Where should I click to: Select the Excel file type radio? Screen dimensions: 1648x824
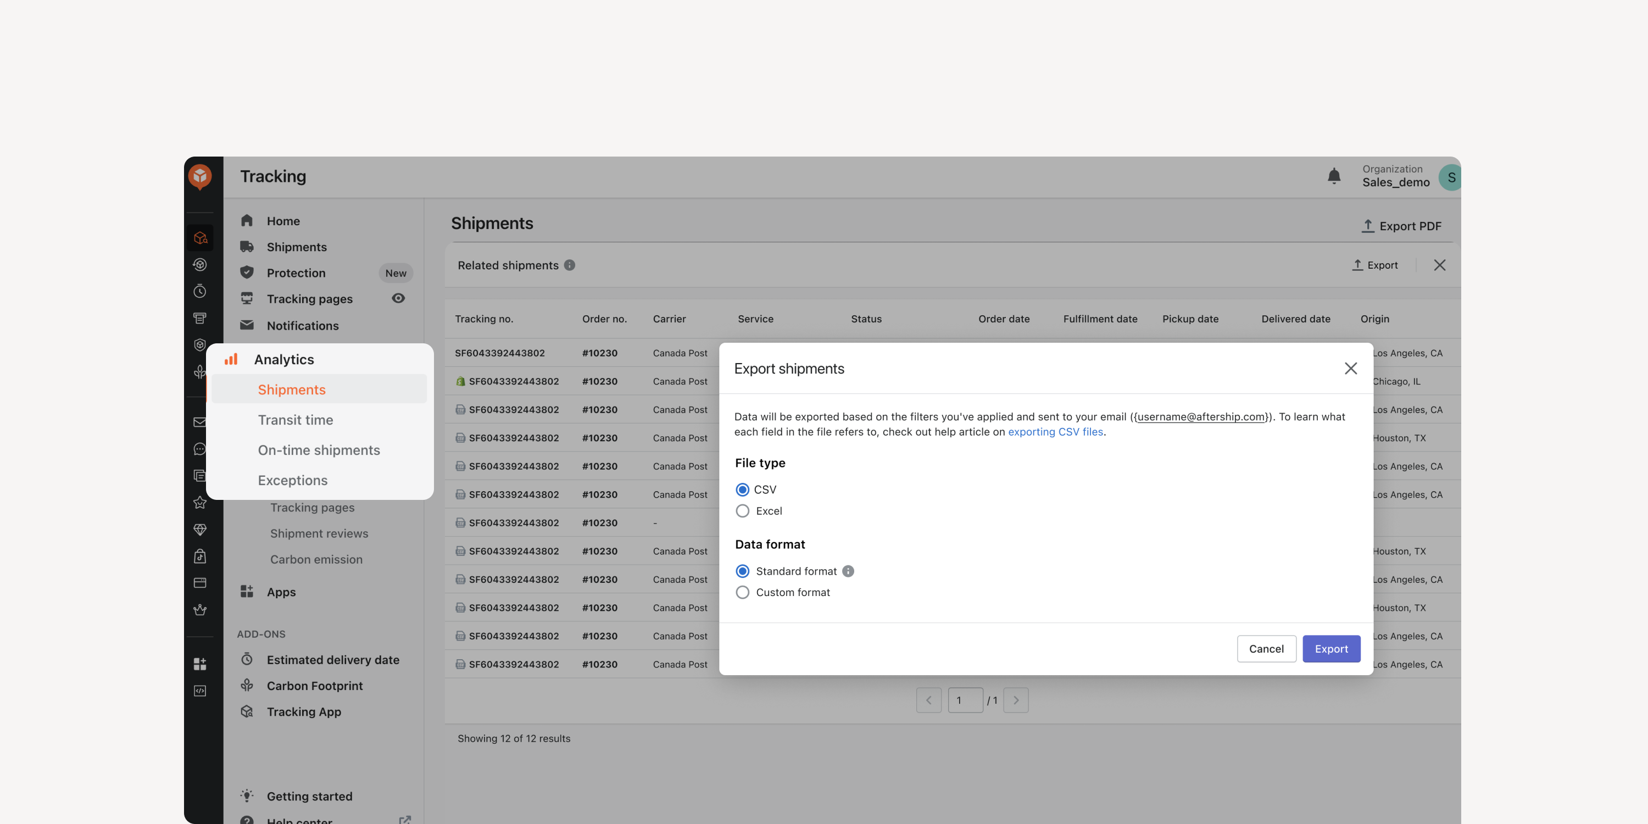coord(742,511)
